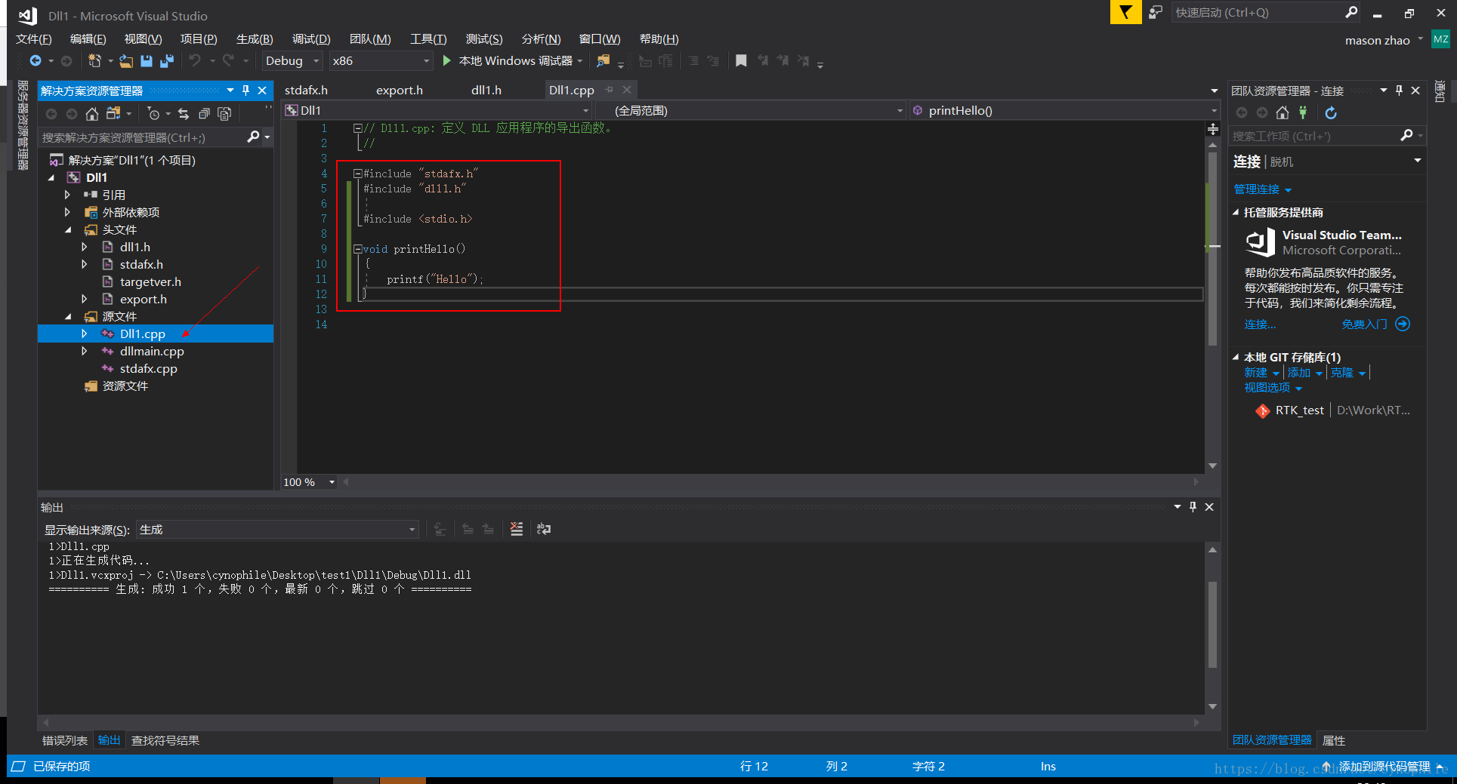This screenshot has width=1457, height=784.
Task: Open the x86 platform dropdown
Action: (x=381, y=61)
